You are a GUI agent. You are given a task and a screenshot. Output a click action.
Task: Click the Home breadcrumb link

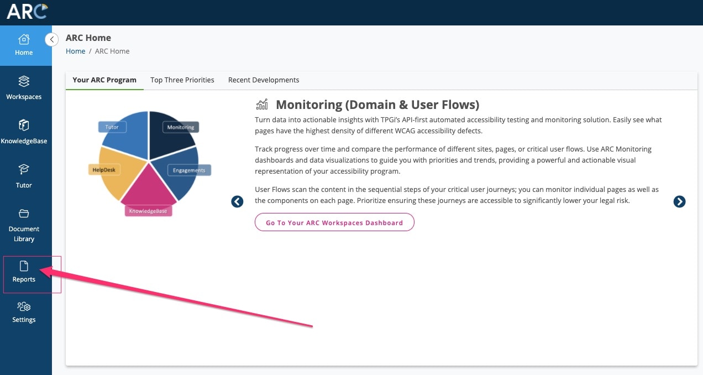(75, 51)
